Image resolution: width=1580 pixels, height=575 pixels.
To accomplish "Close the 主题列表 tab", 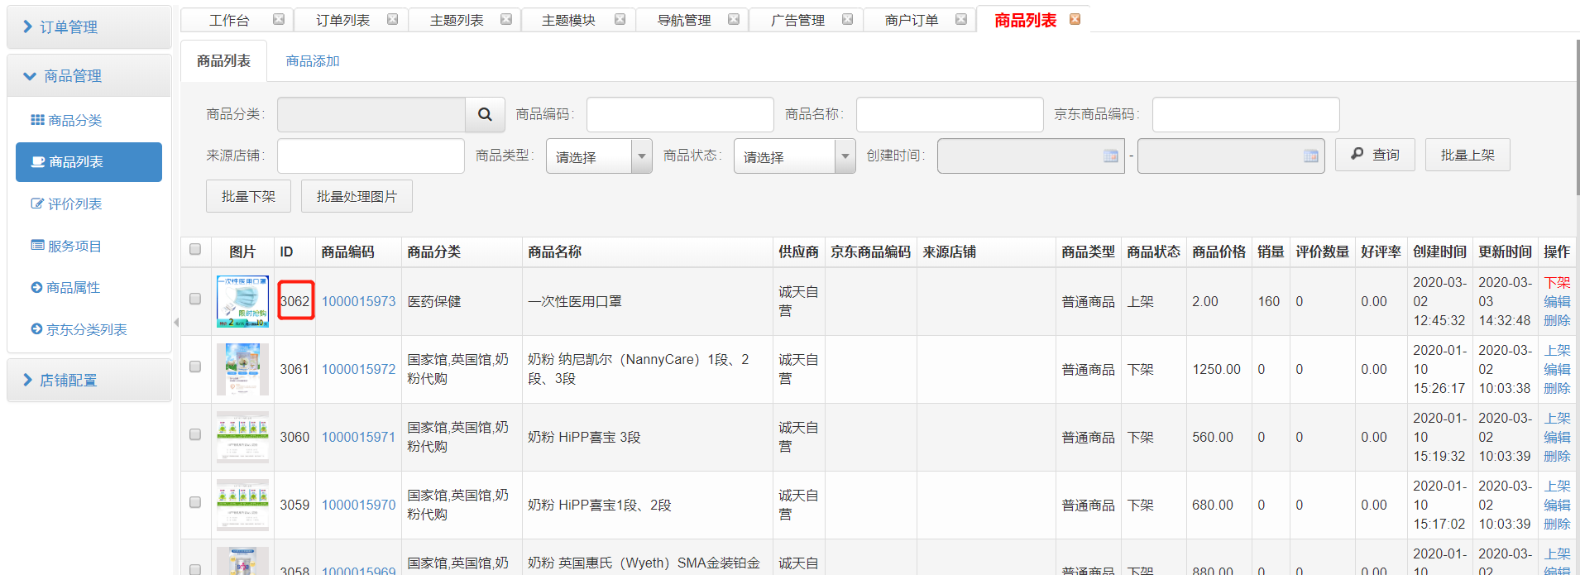I will coord(506,19).
